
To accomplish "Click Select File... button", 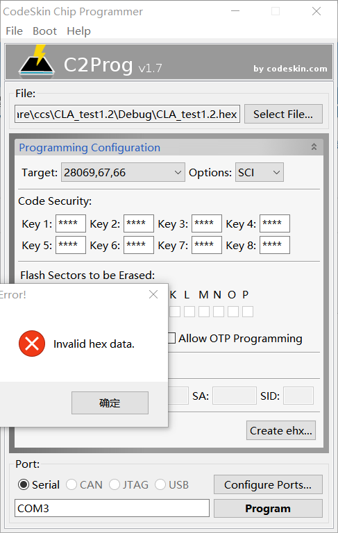I will click(x=283, y=114).
